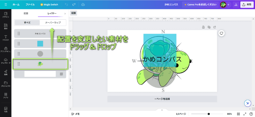Open the 写真 sidebar panel
This screenshot has height=117, width=255.
point(6,110)
